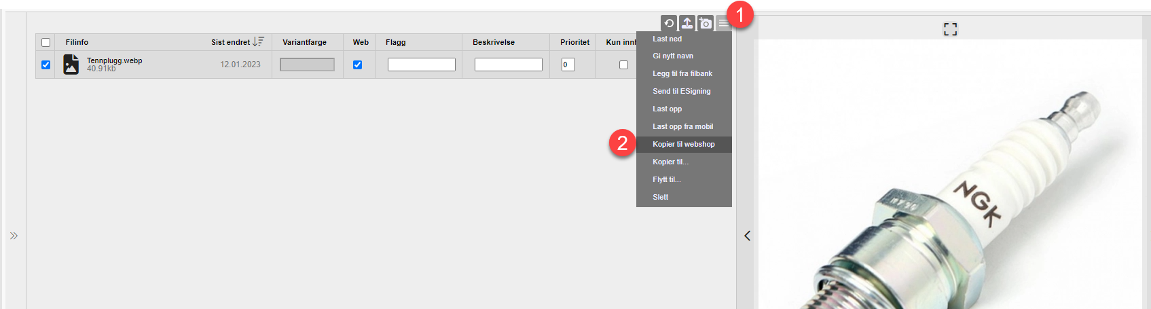Screen dimensions: 1151x309
Task: Click the refresh files icon
Action: click(x=669, y=23)
